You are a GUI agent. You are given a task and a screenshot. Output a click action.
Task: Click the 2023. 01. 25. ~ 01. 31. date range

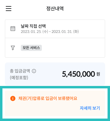coord(50,32)
